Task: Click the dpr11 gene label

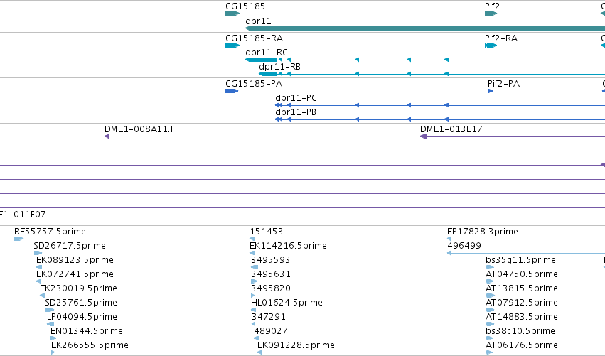Action: click(x=258, y=21)
